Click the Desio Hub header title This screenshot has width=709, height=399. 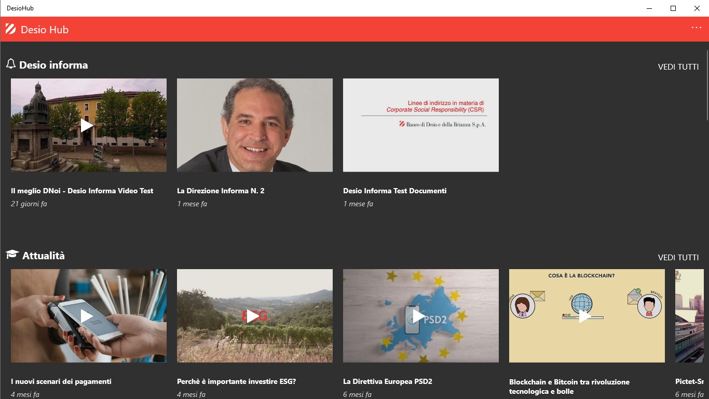coord(45,30)
